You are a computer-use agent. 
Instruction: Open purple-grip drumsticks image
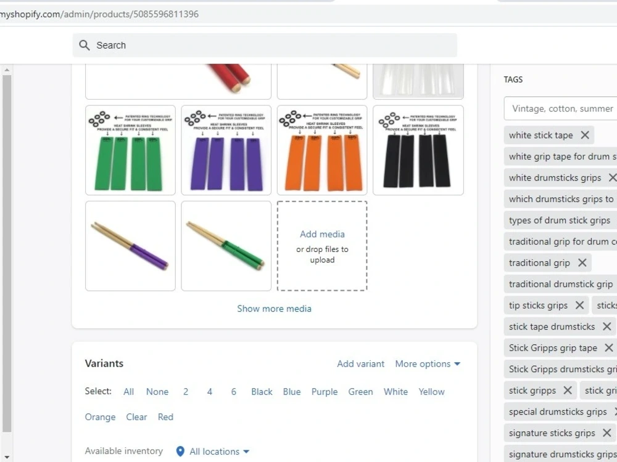[130, 246]
